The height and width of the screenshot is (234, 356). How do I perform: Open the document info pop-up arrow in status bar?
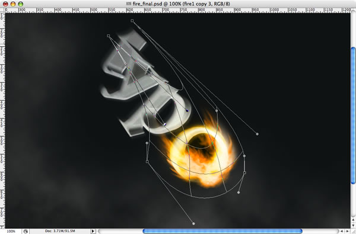pyautogui.click(x=93, y=231)
